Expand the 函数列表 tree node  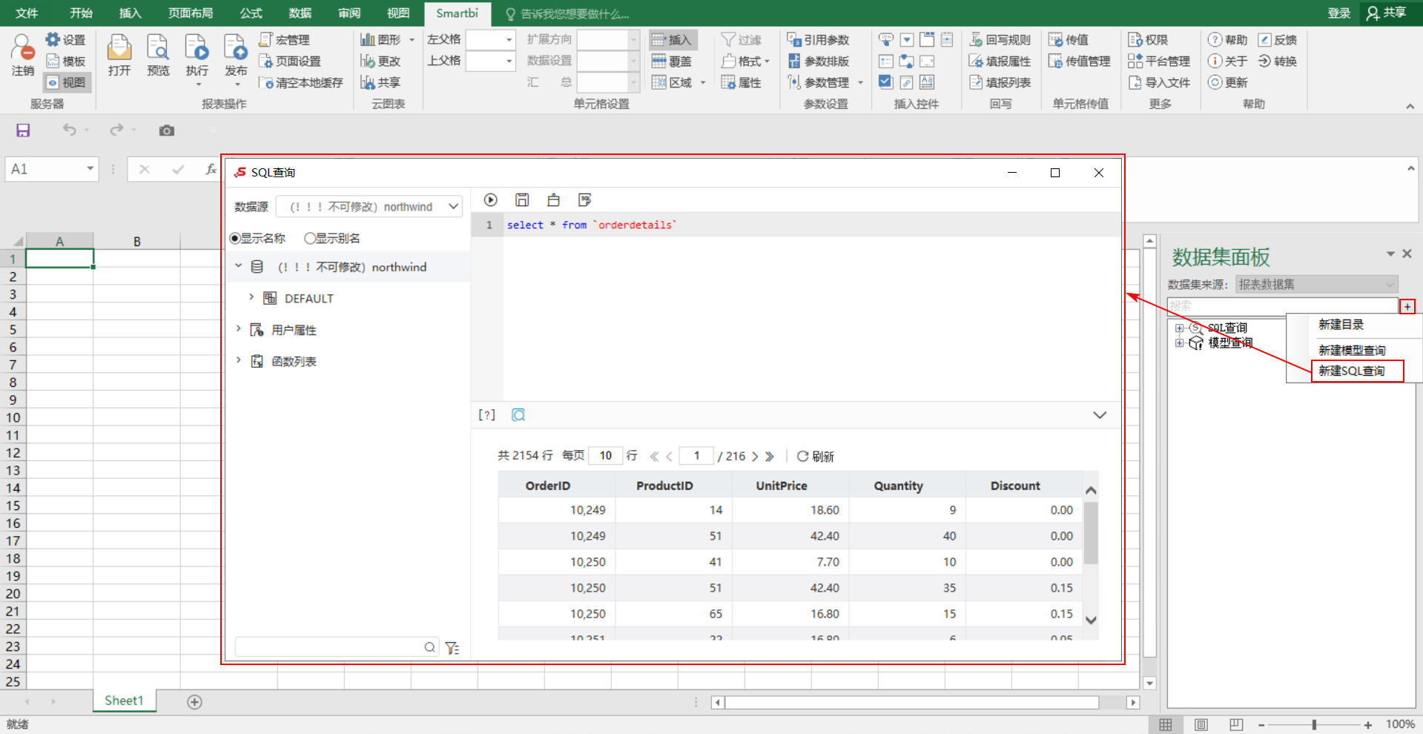(x=238, y=360)
